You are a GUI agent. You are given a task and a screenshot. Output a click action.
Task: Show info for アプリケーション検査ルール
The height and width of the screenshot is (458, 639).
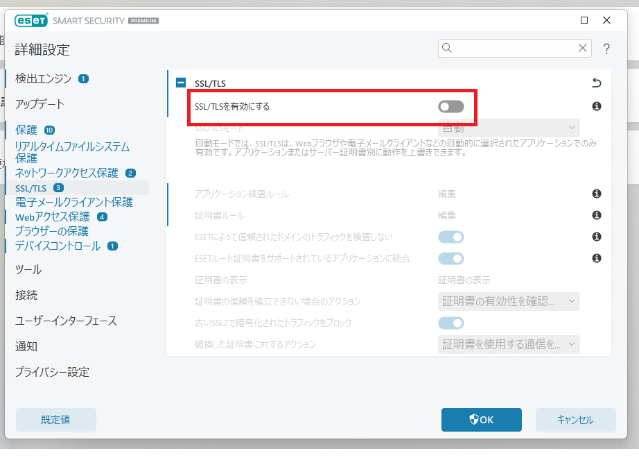click(x=597, y=194)
